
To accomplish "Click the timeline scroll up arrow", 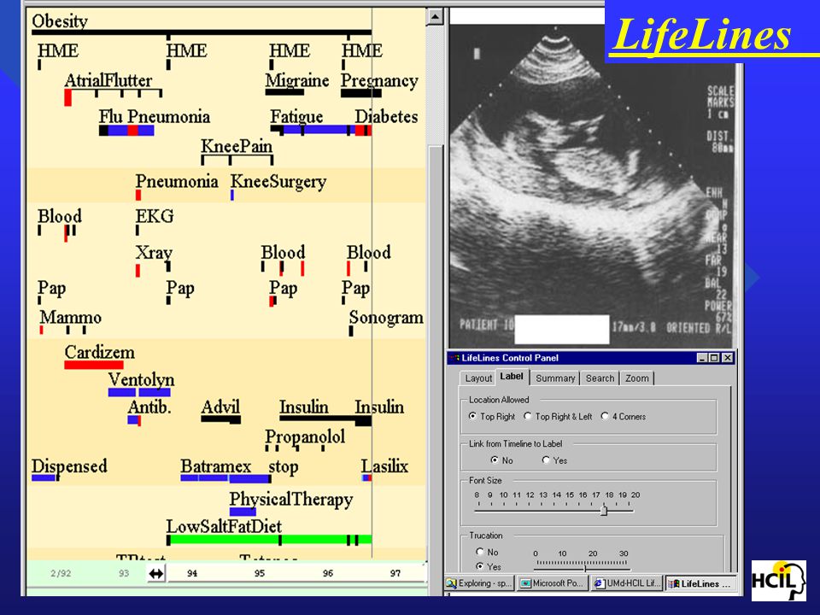I will (x=435, y=17).
